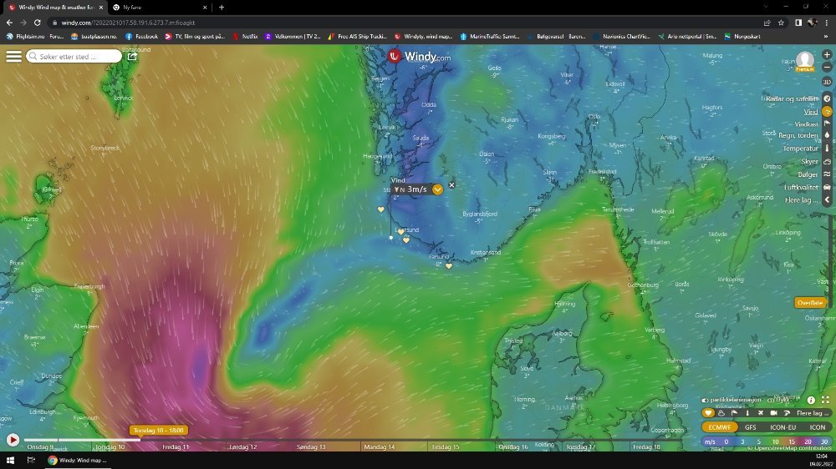Zoom out the map with minus button
Image resolution: width=836 pixels, height=469 pixels.
[827, 68]
